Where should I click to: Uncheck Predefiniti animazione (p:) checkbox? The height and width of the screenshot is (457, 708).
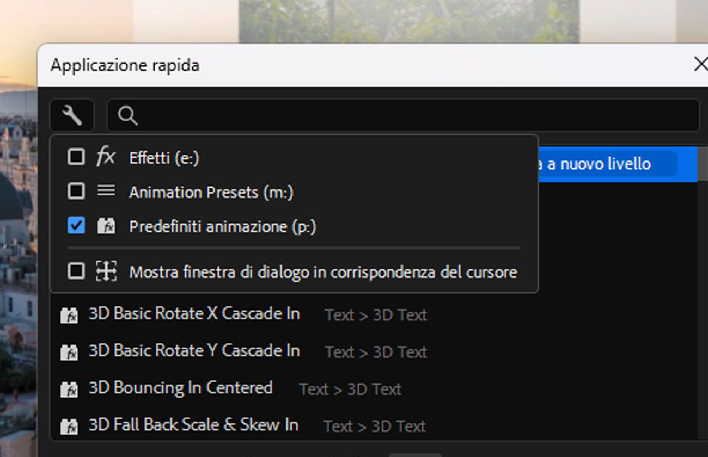point(76,226)
